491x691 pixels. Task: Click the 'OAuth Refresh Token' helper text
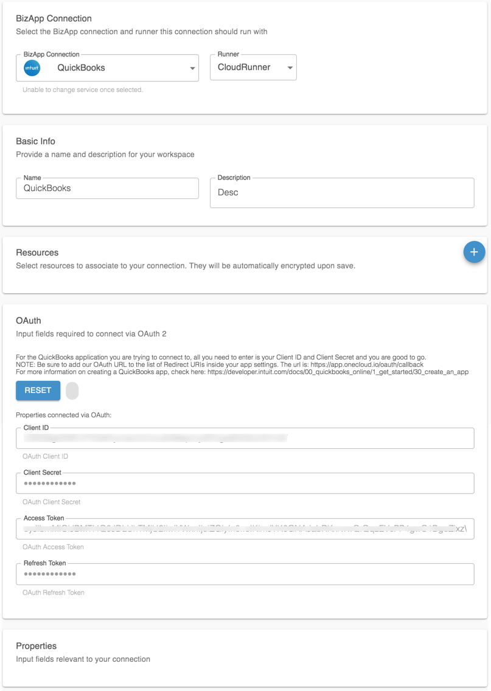[54, 592]
